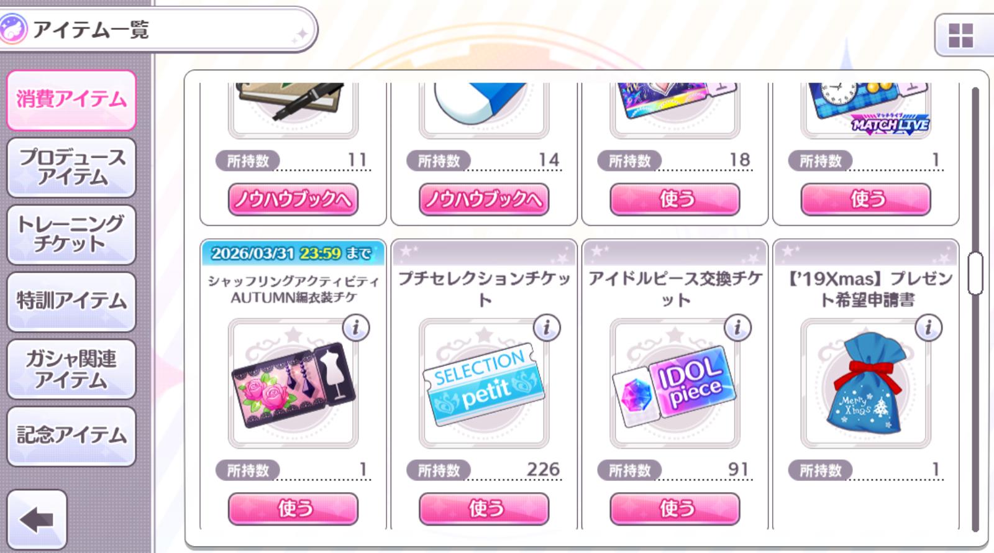Tap the IDOL piece ticket image

(675, 384)
